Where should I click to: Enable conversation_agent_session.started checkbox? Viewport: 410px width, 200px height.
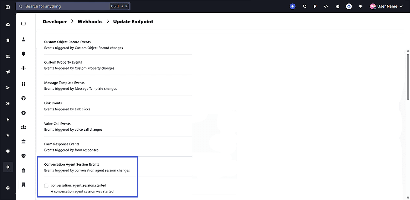pos(46,186)
